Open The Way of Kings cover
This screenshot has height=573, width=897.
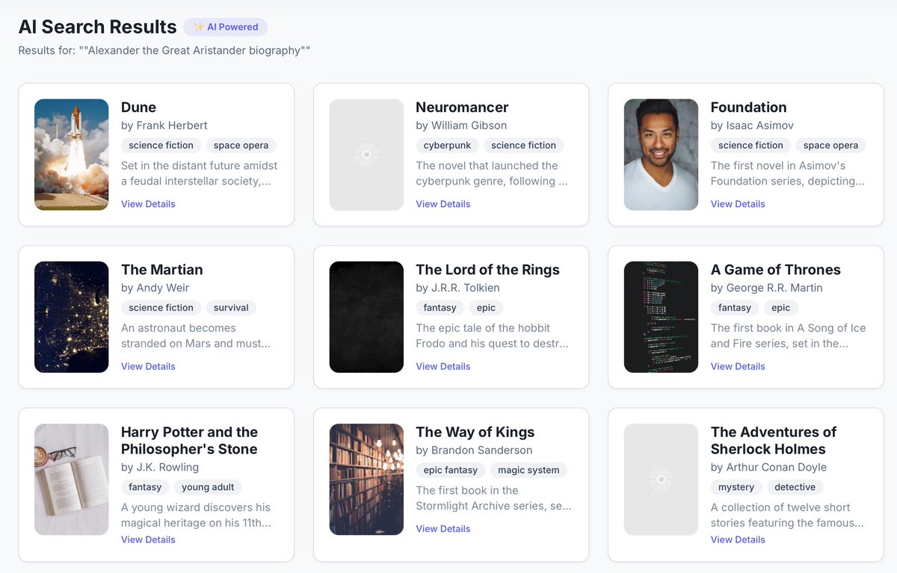366,480
